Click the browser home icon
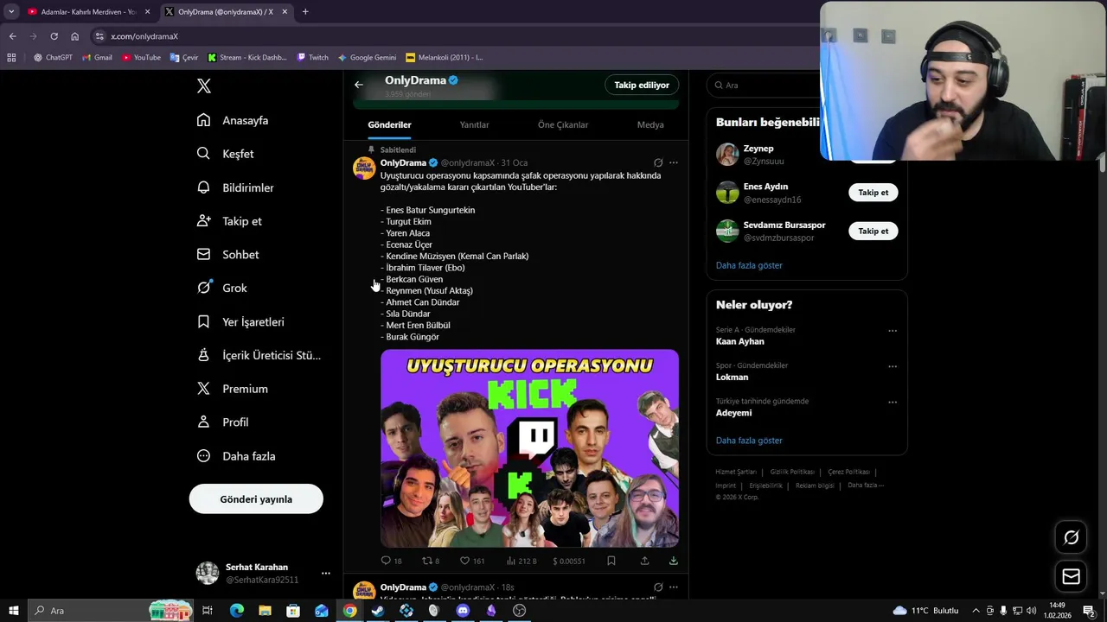 pyautogui.click(x=74, y=36)
